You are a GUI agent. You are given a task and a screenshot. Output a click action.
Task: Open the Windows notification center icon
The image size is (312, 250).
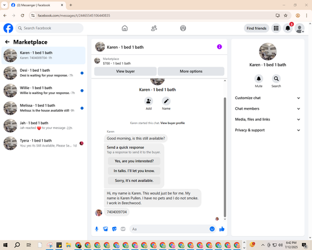305,245
